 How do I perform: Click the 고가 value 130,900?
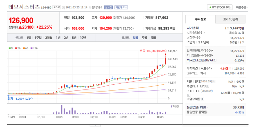click(x=105, y=18)
